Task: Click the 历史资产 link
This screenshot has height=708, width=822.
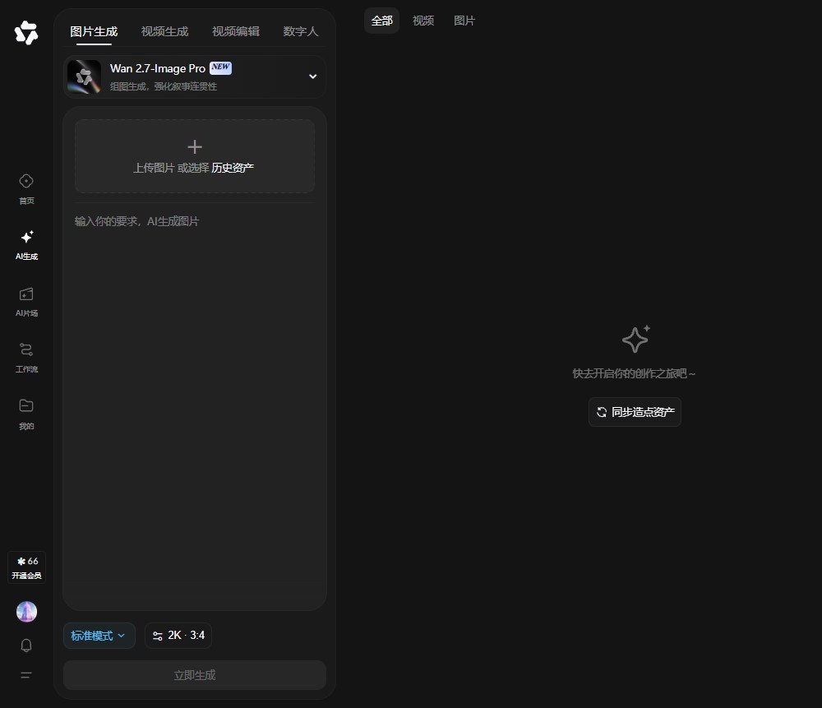Action: [x=233, y=168]
